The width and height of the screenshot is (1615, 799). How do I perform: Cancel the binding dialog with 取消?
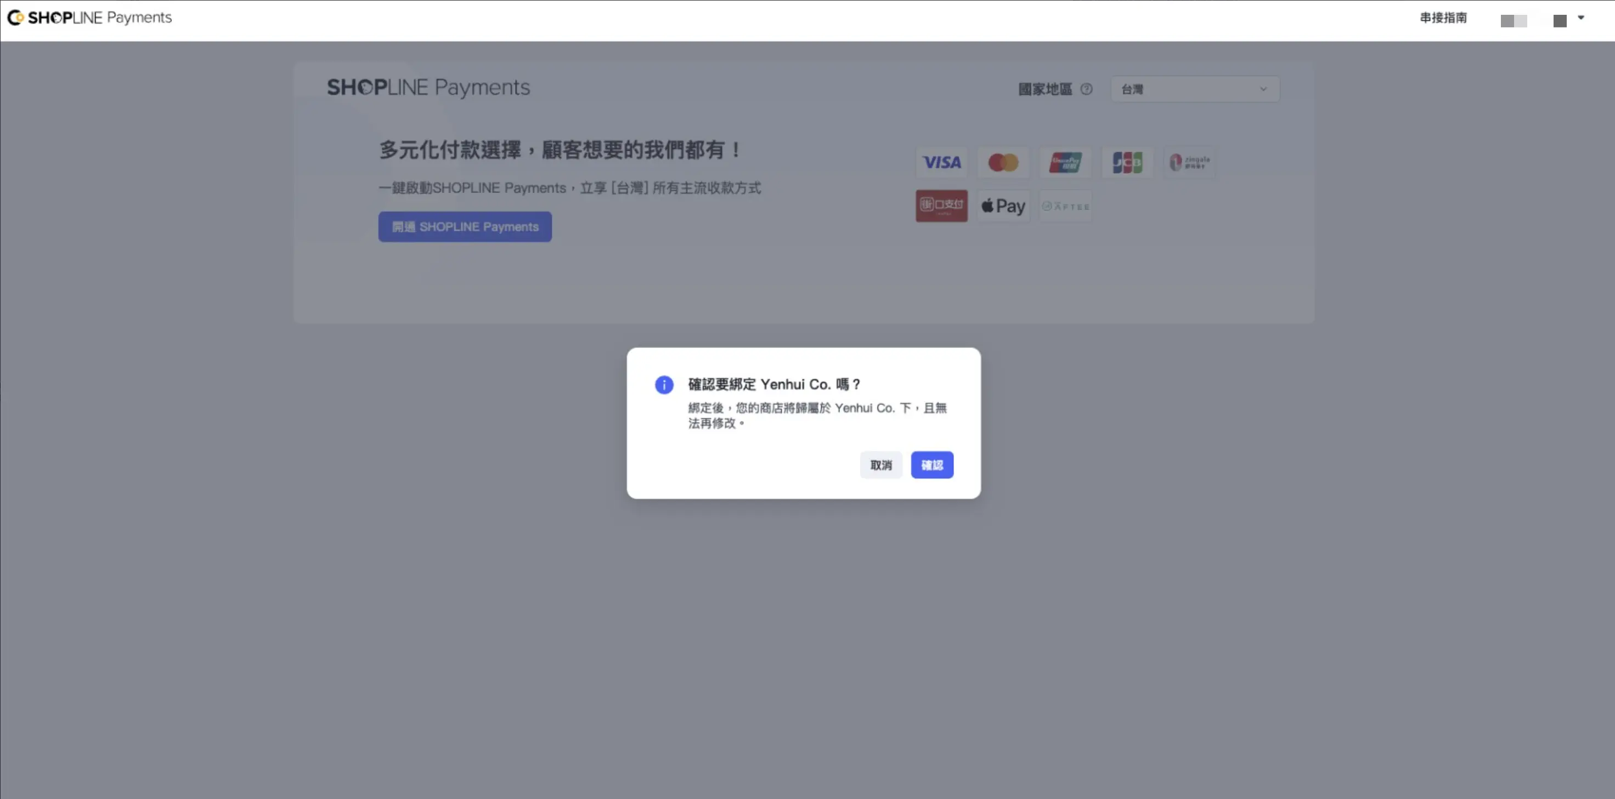pos(881,465)
